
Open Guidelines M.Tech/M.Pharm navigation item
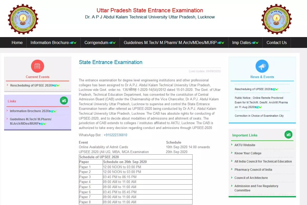[170, 43]
